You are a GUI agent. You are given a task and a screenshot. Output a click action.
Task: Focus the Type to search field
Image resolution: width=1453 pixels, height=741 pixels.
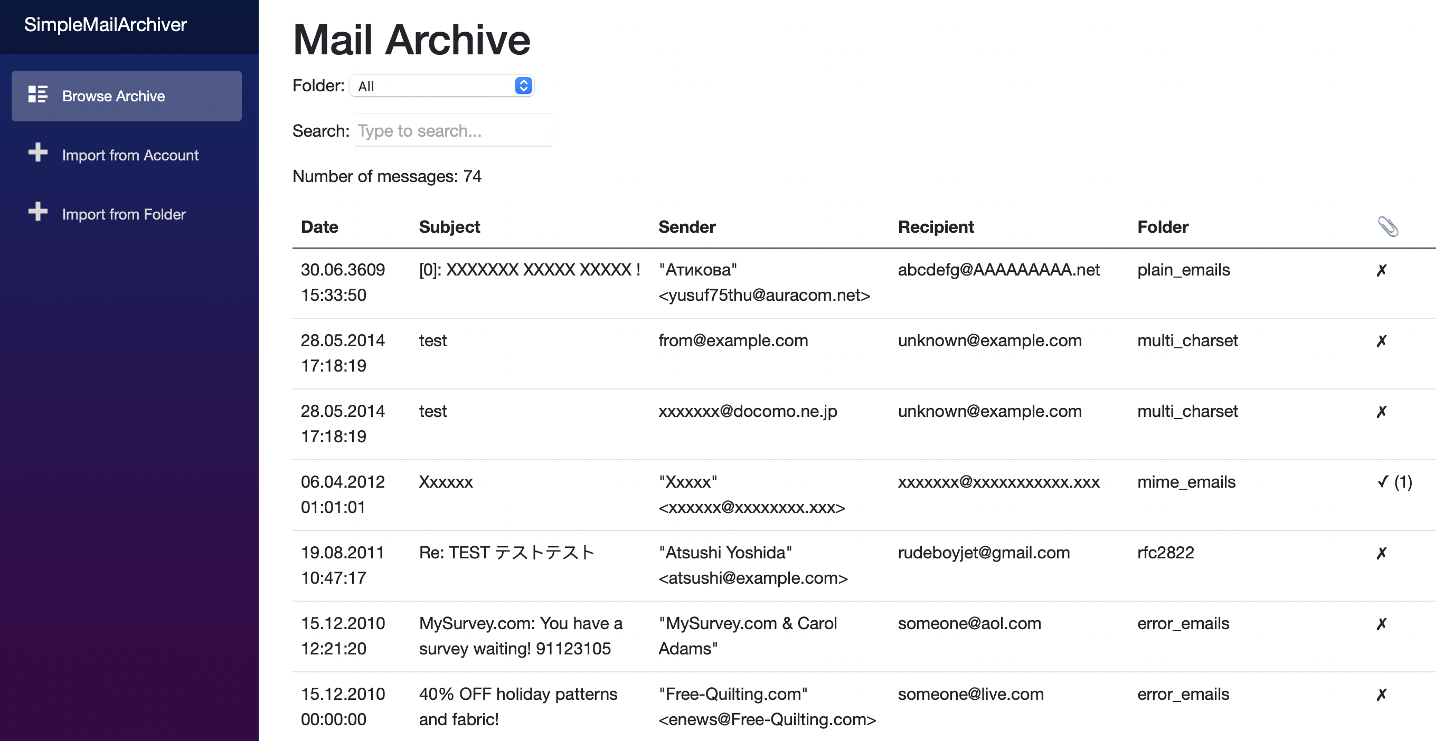click(x=452, y=131)
